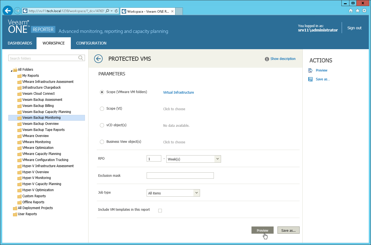Click the My Reports folder icon
Screen dimensions: 371x245
tap(19, 76)
